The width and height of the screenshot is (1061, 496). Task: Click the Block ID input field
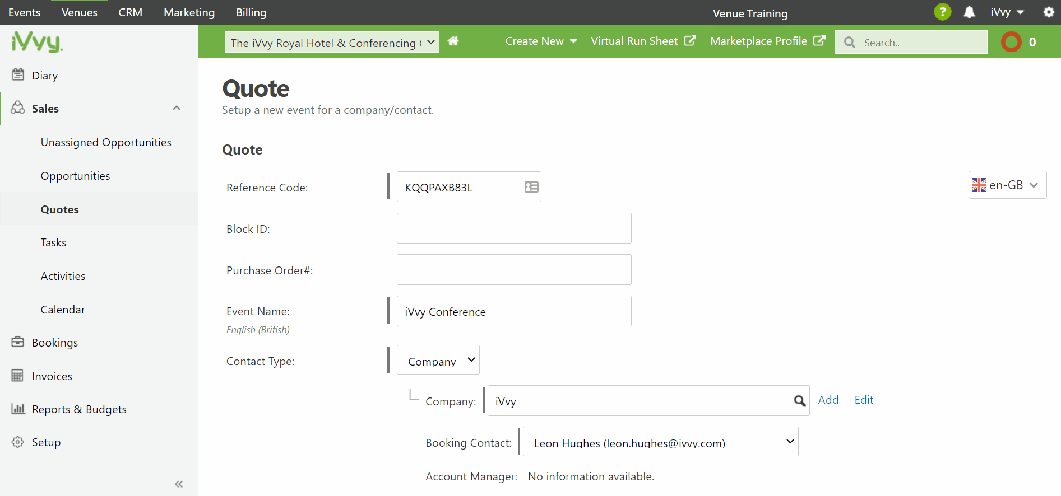(514, 228)
